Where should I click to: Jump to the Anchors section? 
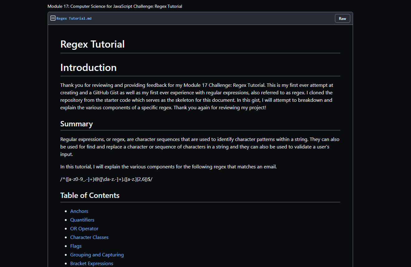point(79,211)
